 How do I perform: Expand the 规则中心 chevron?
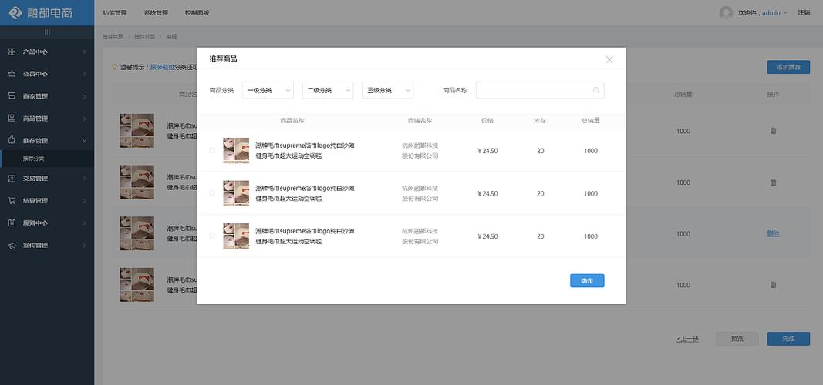click(84, 223)
